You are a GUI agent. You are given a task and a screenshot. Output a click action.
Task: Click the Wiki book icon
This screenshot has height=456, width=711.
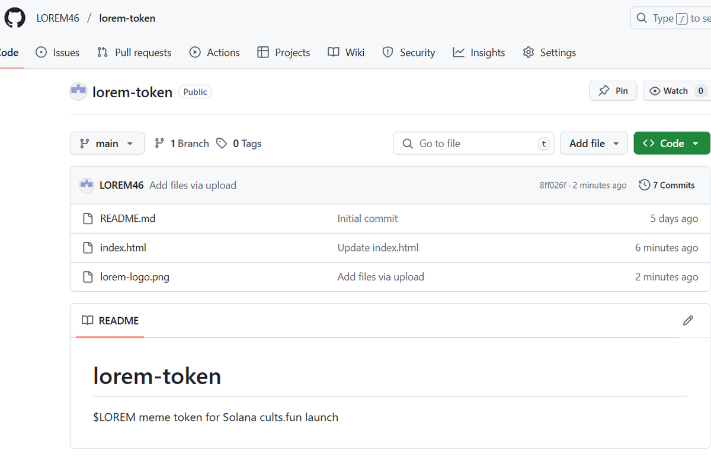334,52
